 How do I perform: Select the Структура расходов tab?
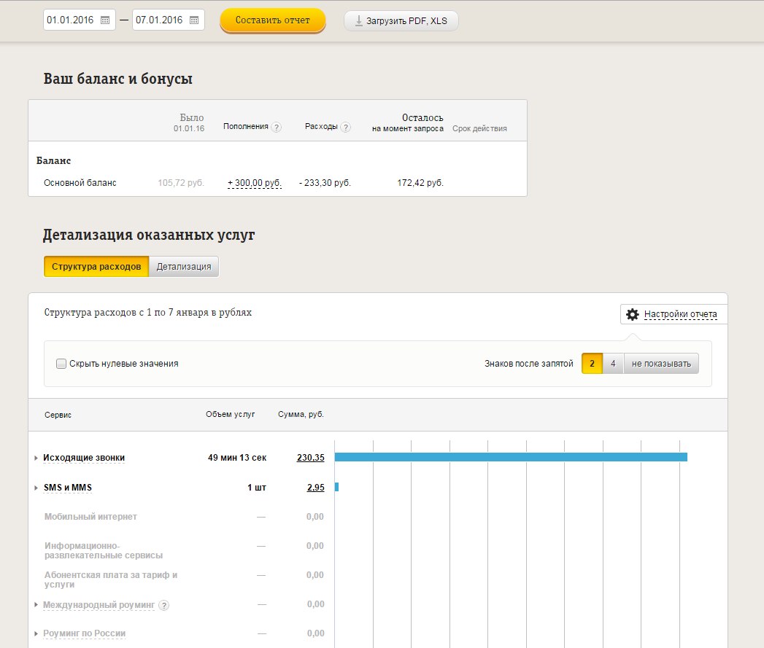[96, 267]
